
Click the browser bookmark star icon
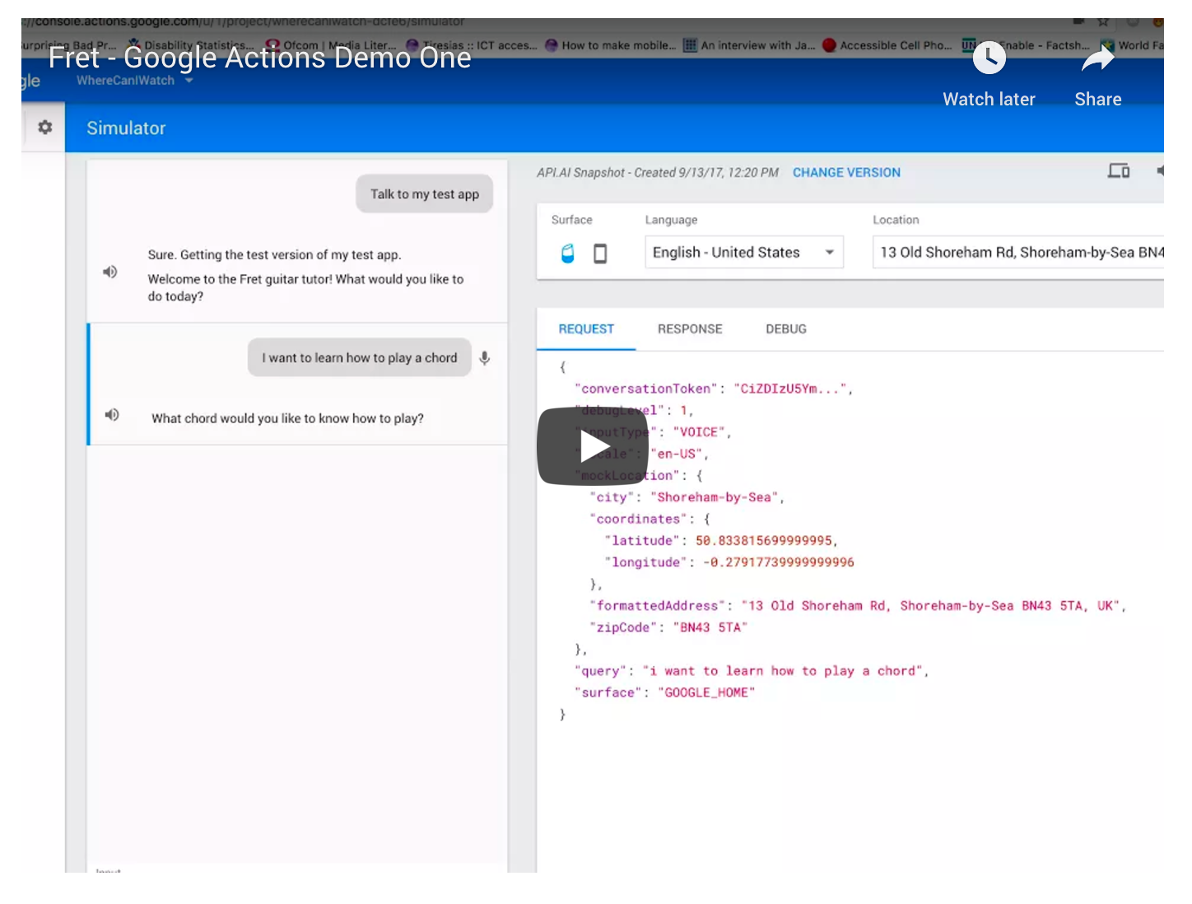click(1103, 22)
